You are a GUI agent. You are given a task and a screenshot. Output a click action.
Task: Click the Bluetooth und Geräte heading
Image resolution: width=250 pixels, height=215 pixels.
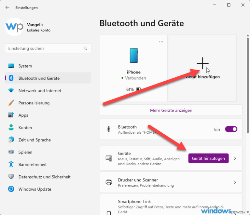pyautogui.click(x=142, y=23)
